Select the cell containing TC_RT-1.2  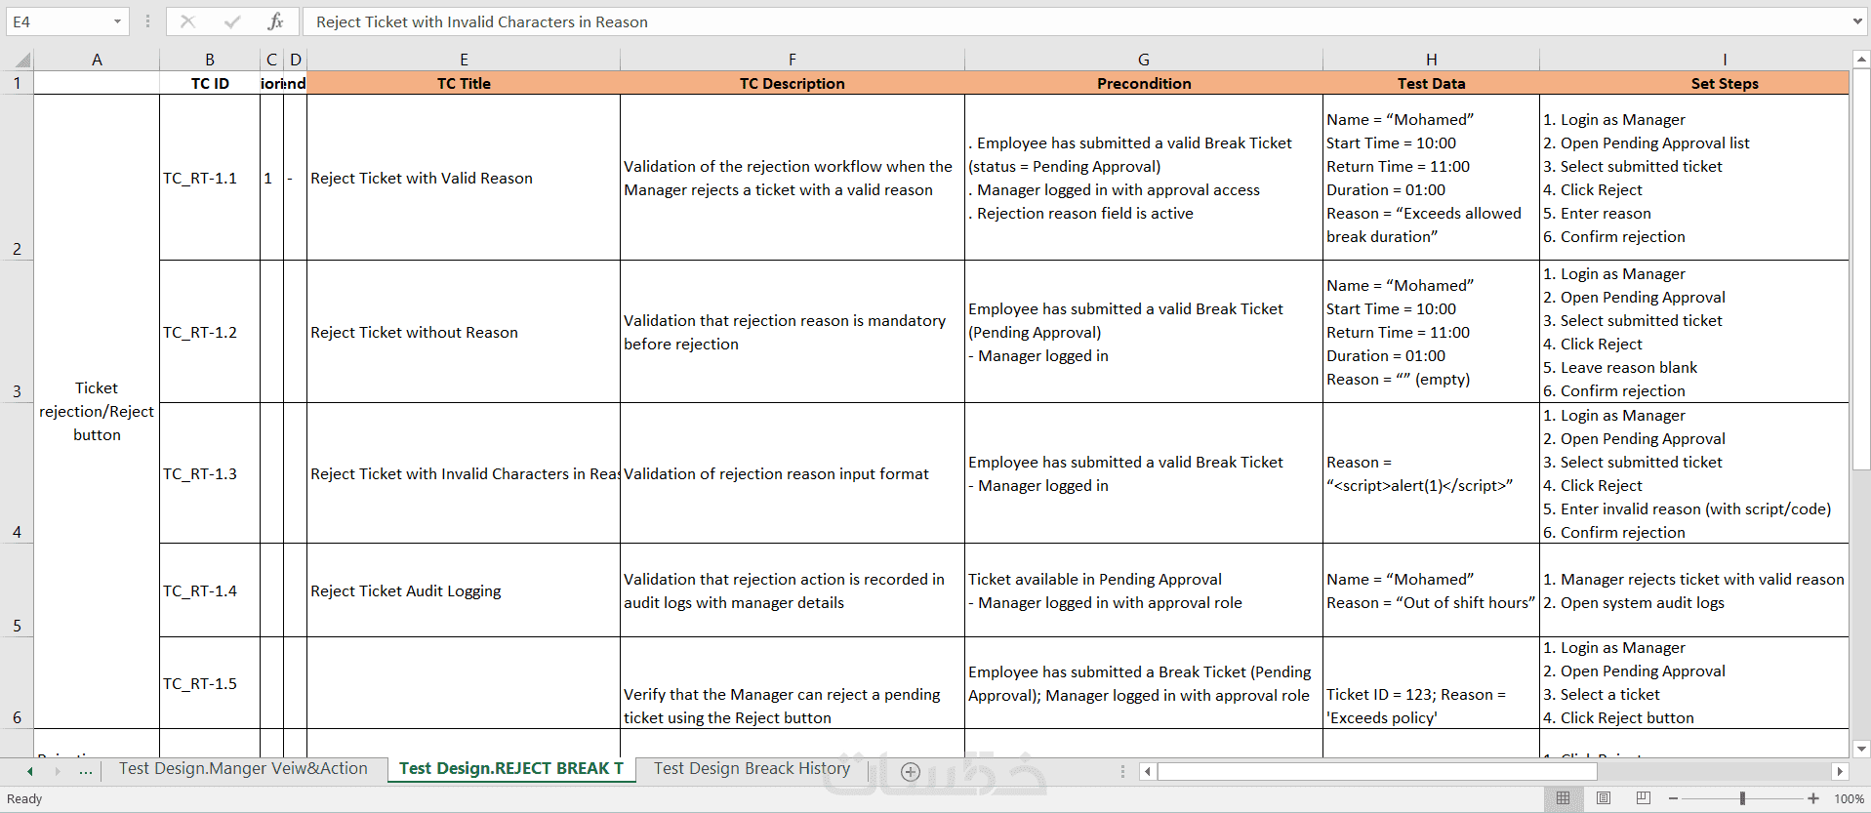click(x=210, y=332)
